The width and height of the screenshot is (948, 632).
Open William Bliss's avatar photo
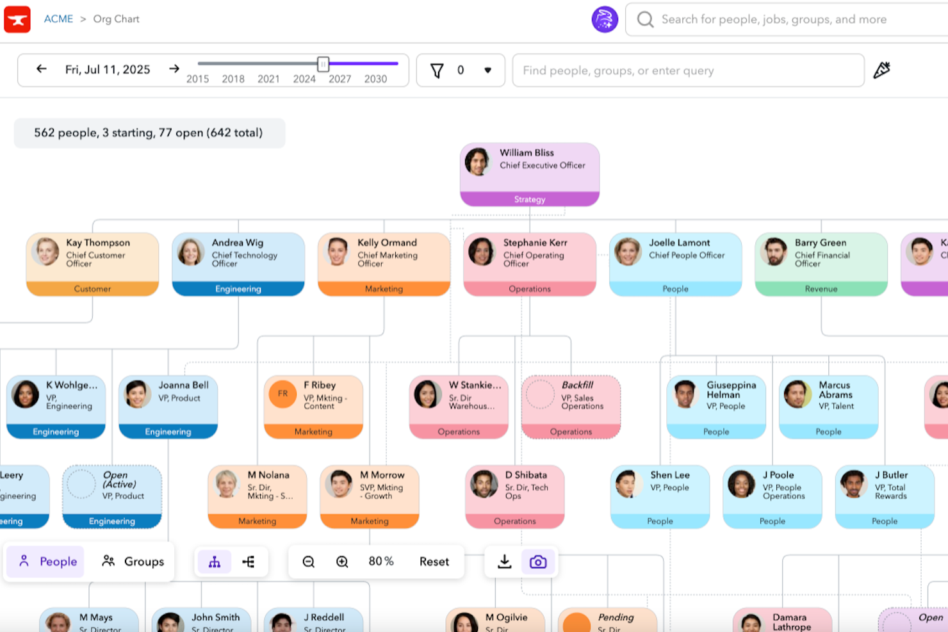478,161
